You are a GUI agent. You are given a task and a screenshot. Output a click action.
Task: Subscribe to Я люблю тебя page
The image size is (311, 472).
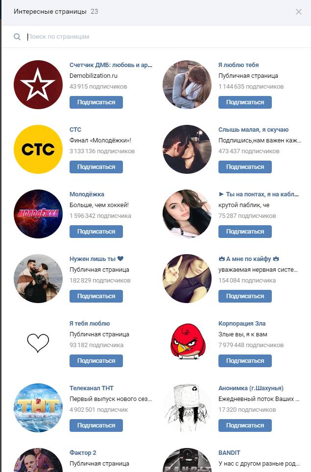point(245,102)
